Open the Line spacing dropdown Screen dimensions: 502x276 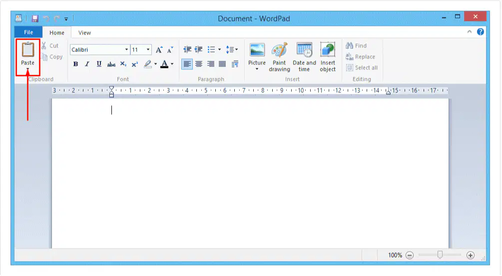pyautogui.click(x=232, y=49)
